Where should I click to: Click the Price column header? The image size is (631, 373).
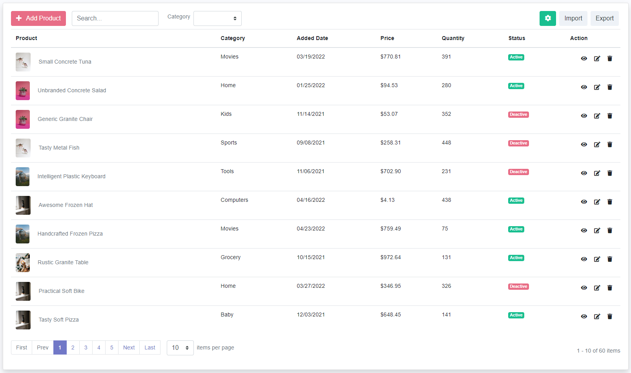pos(387,38)
